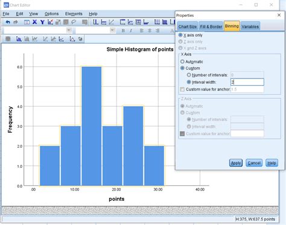Add a reference line to Y axis
Image resolution: width=286 pixels, height=225 pixels.
pos(104,22)
